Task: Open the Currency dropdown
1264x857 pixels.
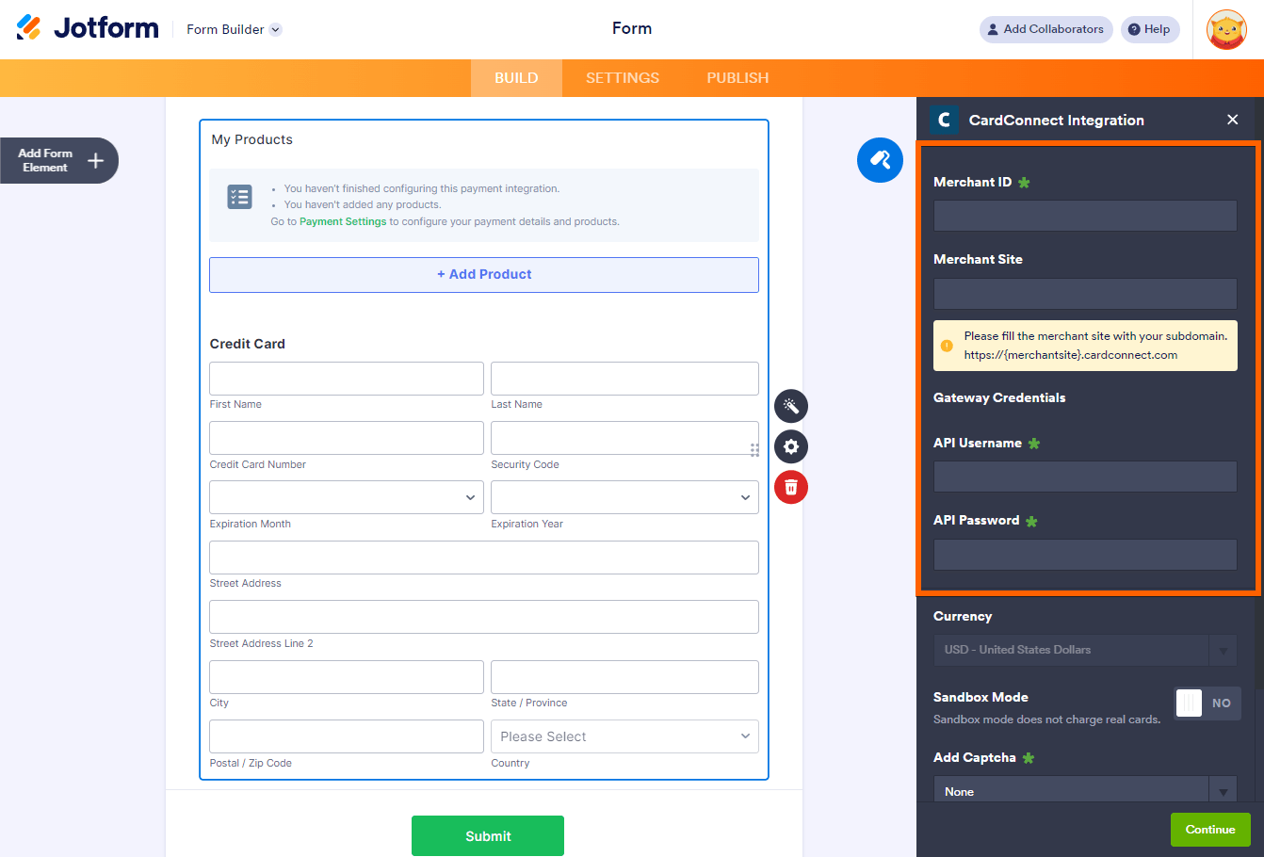Action: 1085,650
